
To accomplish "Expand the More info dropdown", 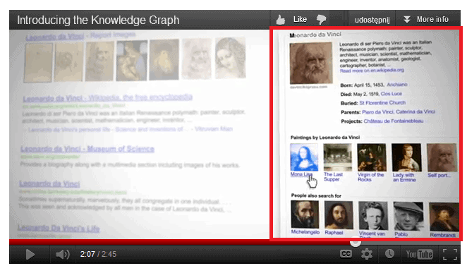I will (x=426, y=20).
